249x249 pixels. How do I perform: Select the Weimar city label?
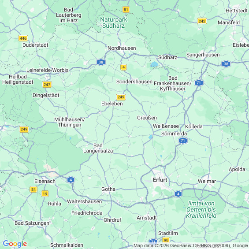pos(207,181)
